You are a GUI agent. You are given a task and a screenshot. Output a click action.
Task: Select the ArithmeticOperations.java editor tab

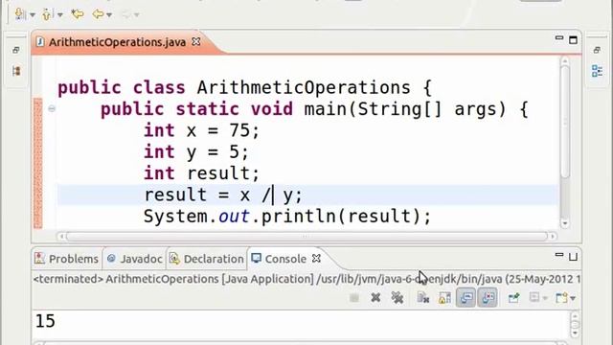pos(117,42)
